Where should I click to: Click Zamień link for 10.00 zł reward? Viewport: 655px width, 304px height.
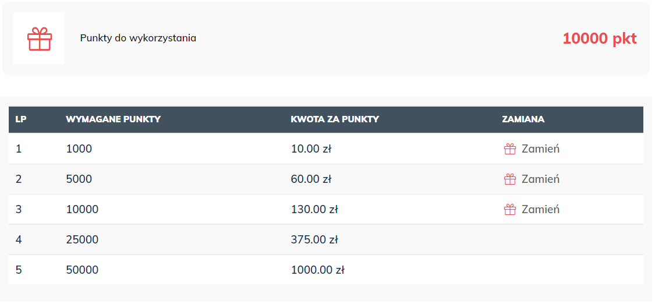click(x=540, y=149)
